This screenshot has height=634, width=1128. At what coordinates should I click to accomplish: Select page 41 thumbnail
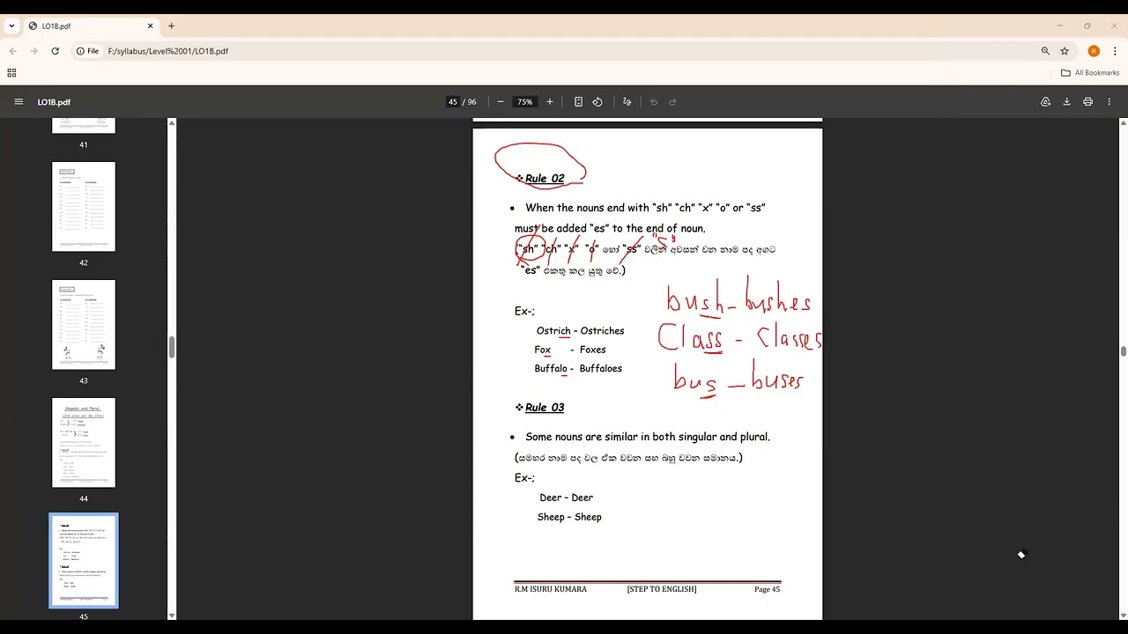click(84, 126)
